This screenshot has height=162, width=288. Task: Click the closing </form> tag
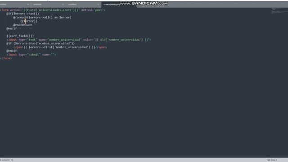click(6, 58)
